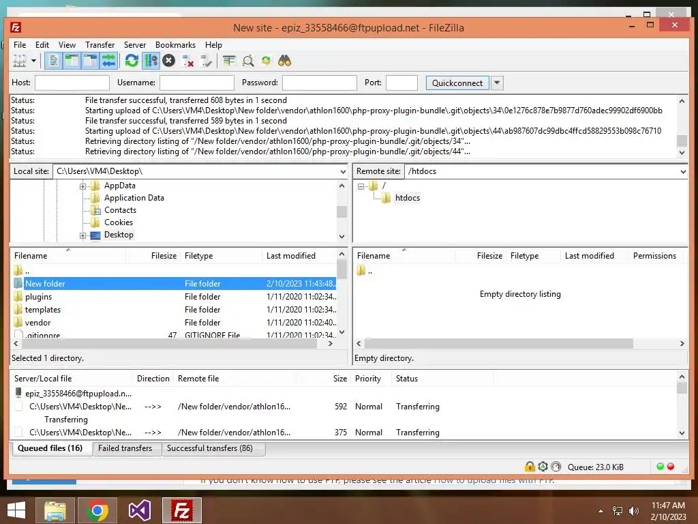Image resolution: width=698 pixels, height=524 pixels.
Task: Expand the AppData tree node
Action: tap(82, 186)
